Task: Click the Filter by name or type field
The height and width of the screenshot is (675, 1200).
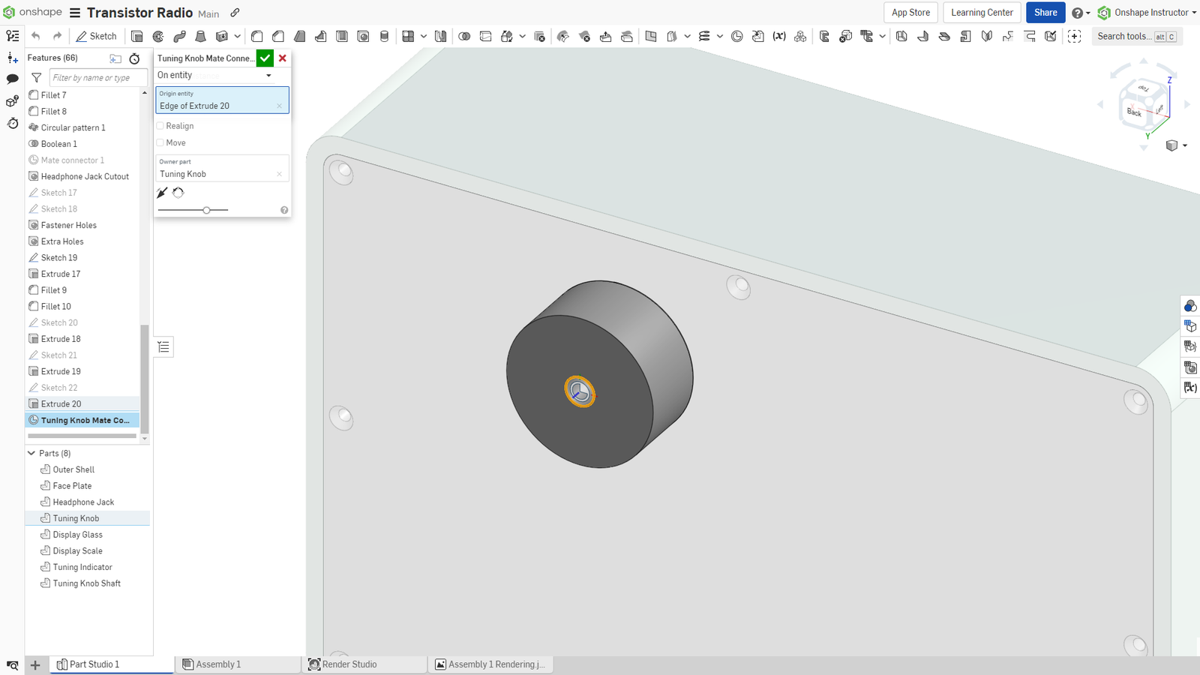Action: click(97, 78)
